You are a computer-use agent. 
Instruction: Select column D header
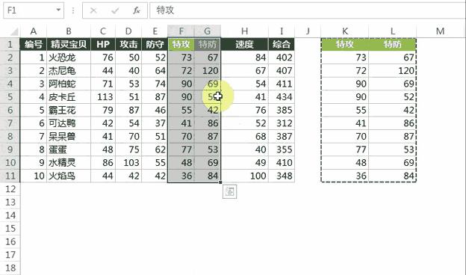[x=128, y=31]
